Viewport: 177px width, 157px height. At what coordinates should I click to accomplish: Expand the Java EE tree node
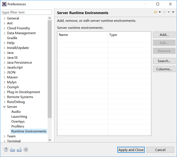click(x=4, y=58)
